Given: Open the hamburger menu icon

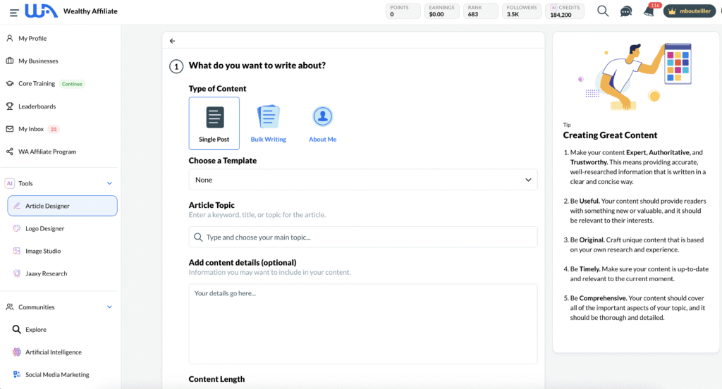Looking at the screenshot, I should pyautogui.click(x=14, y=12).
